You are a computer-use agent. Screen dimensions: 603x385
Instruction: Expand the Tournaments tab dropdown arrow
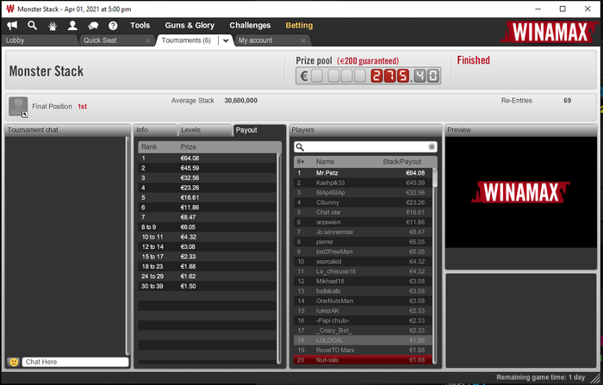point(226,40)
